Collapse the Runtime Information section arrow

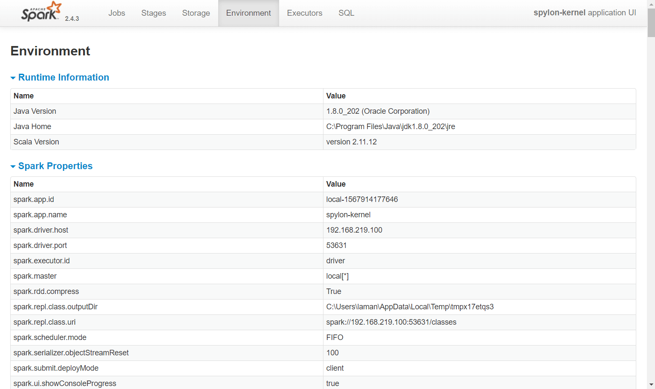tap(13, 78)
